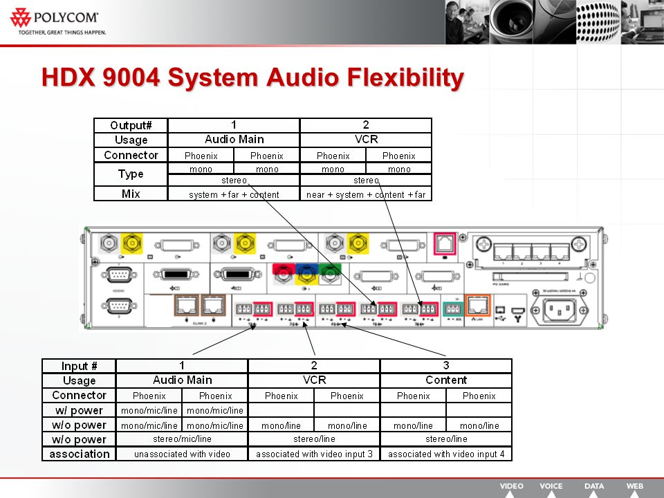Image resolution: width=664 pixels, height=498 pixels.
Task: Select the green component video connector
Action: (x=330, y=273)
